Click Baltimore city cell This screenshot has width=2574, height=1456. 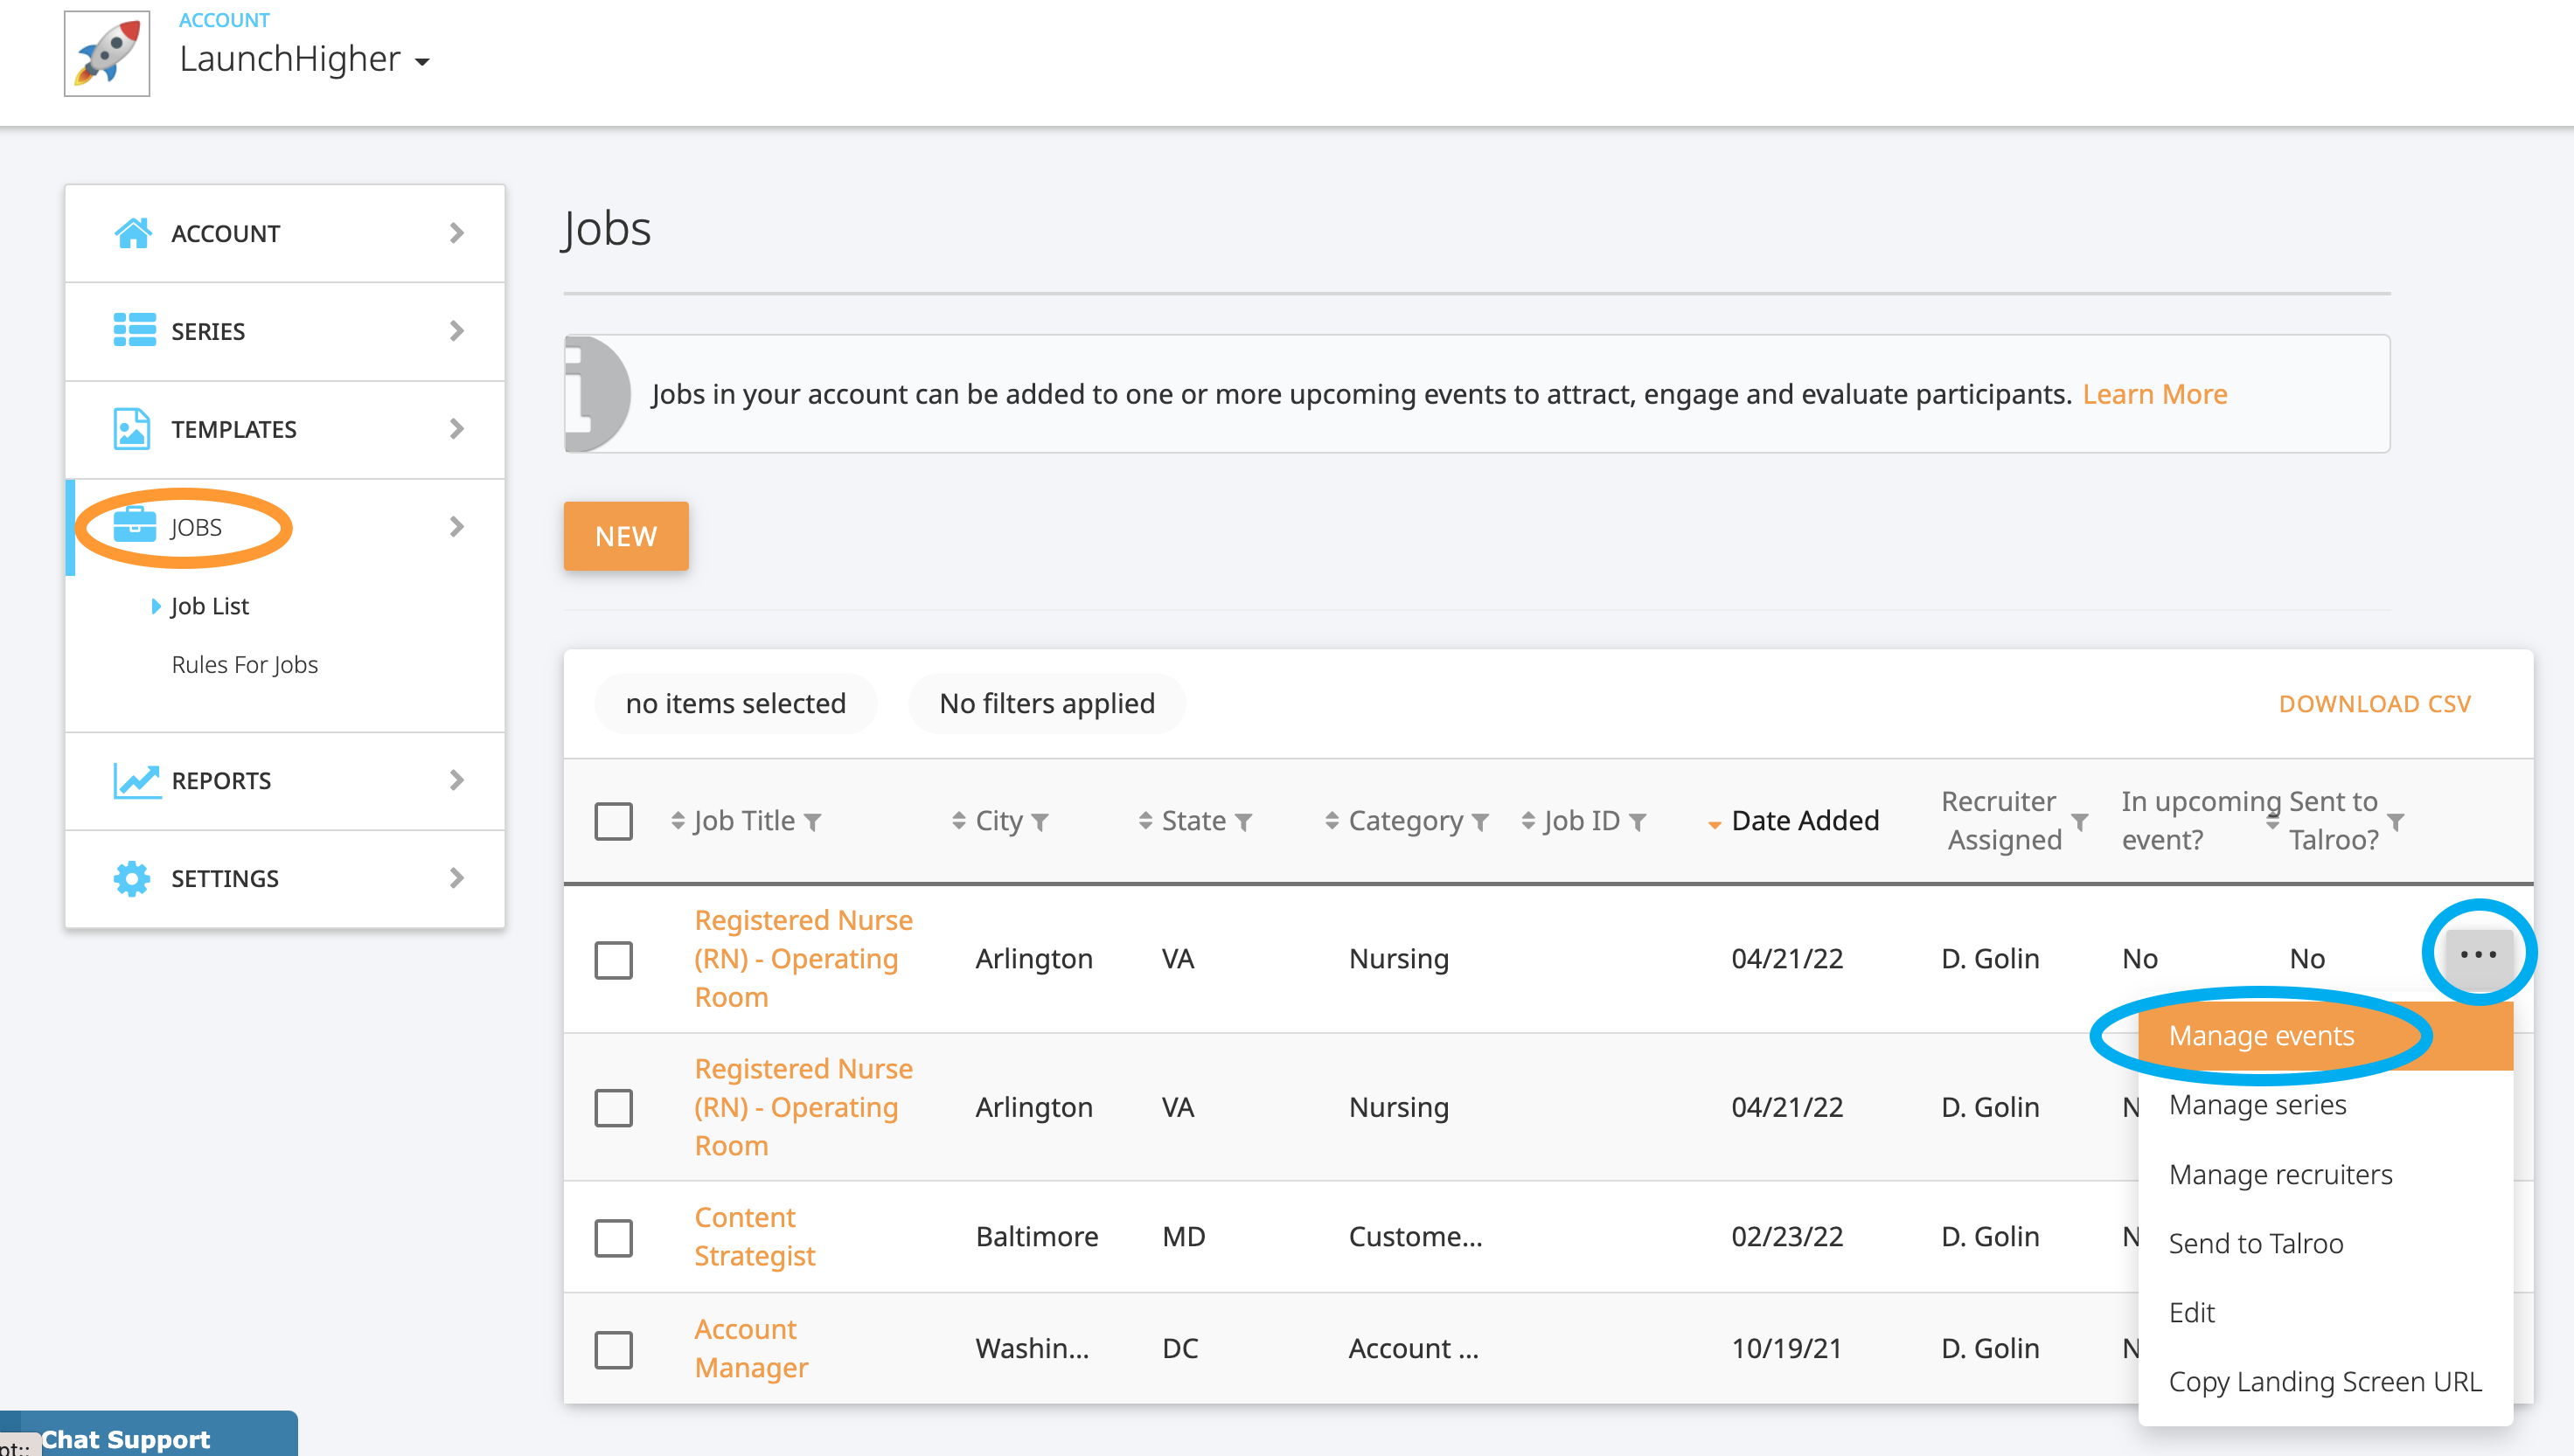point(1036,1237)
